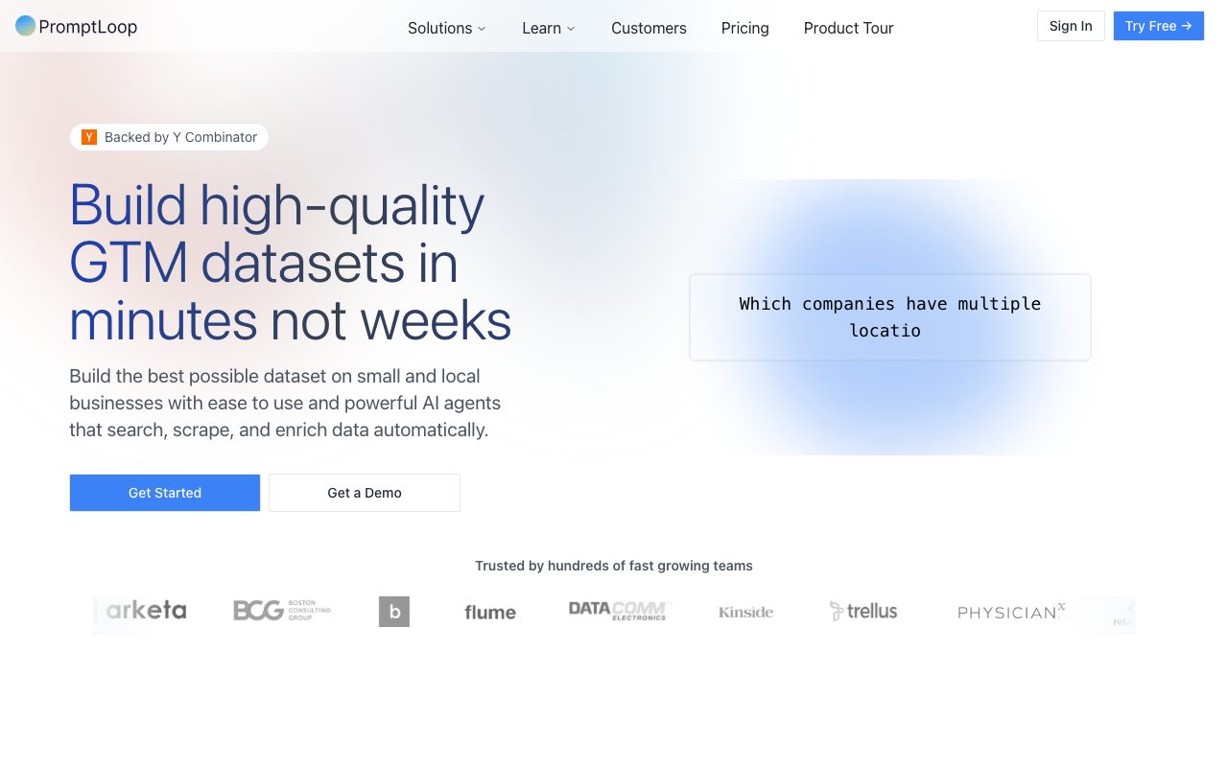This screenshot has height=767, width=1228.
Task: Open the Pricing page
Action: (x=745, y=28)
